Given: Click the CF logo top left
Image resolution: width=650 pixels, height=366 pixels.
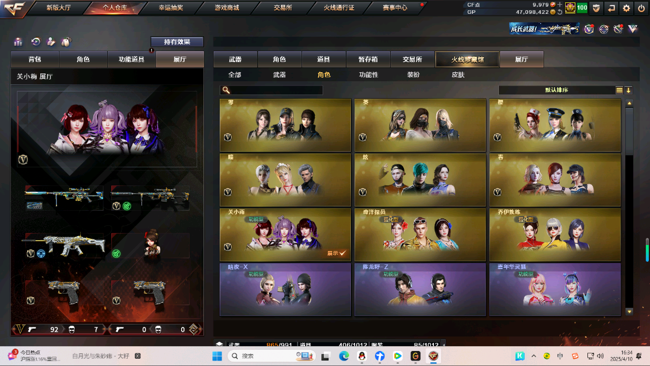Looking at the screenshot, I should 14,8.
